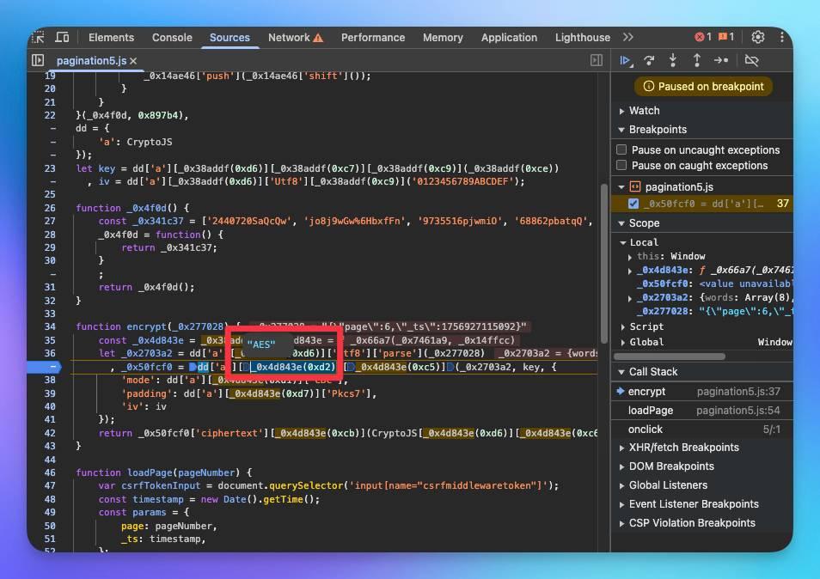Select the pagination5.js editor tab
This screenshot has width=820, height=579.
click(91, 61)
